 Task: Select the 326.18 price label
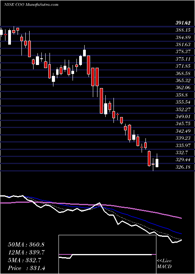(x=183, y=167)
